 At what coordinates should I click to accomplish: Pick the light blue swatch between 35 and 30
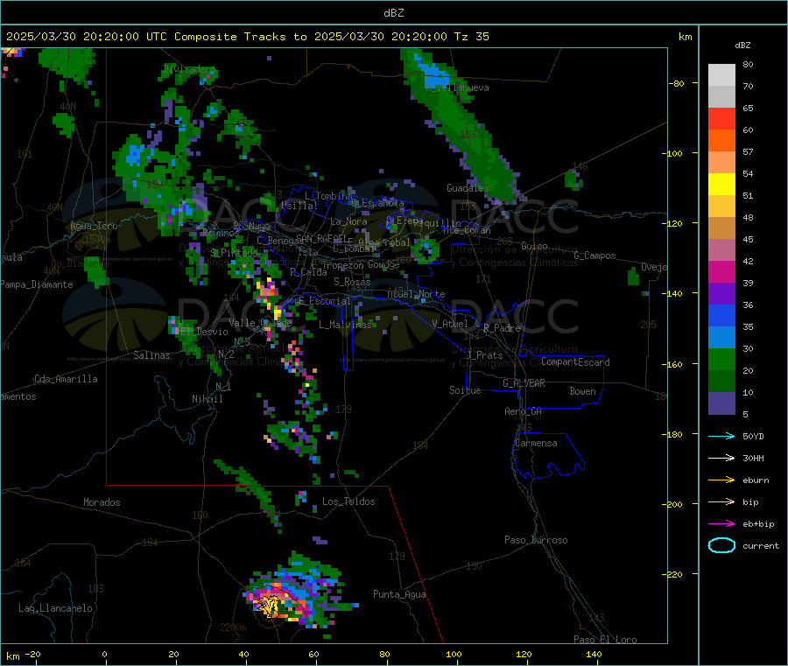pos(721,337)
